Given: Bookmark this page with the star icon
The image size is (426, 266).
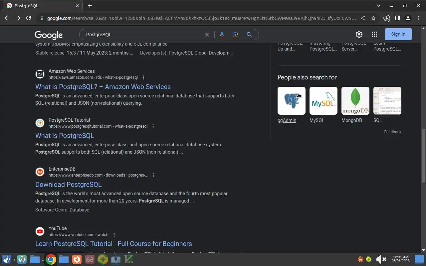Looking at the screenshot, I should pyautogui.click(x=373, y=18).
